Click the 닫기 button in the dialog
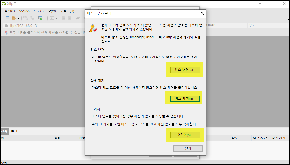290x165 pixels. pyautogui.click(x=188, y=149)
